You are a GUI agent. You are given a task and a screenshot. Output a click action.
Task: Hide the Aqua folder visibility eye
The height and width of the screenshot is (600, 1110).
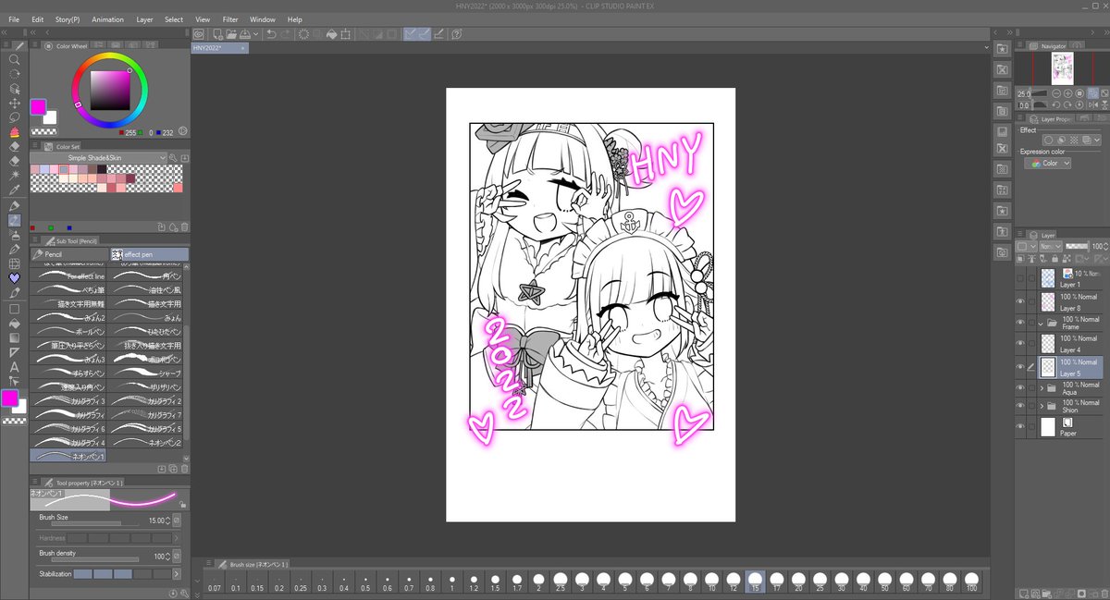point(1020,387)
